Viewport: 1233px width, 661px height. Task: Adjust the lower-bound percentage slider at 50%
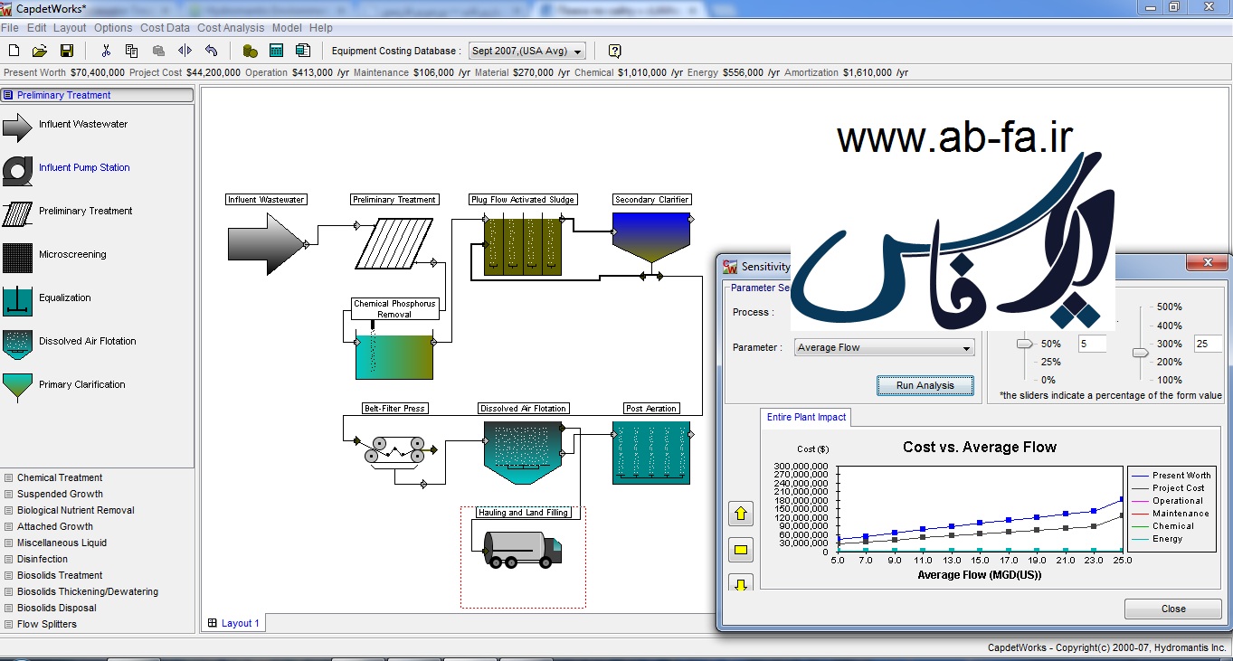(x=1024, y=344)
